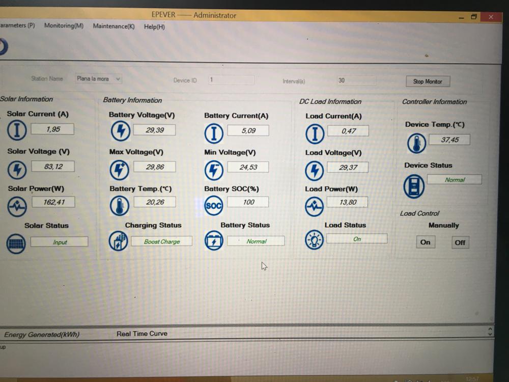Click the Load Current value 0,47

348,131
